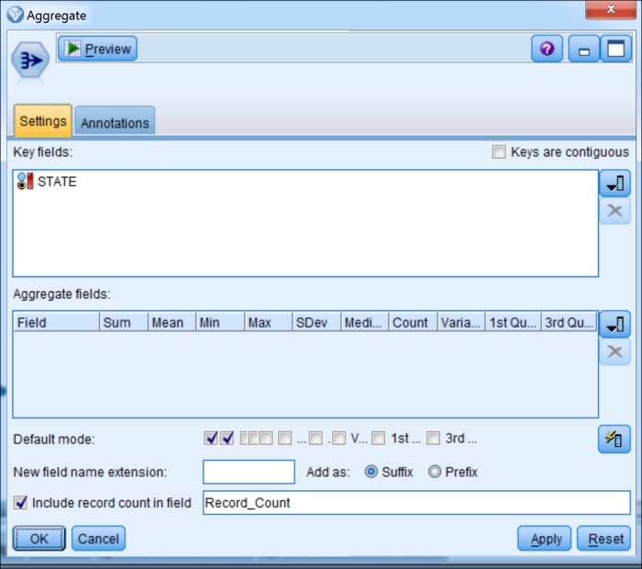
Task: Click the 1st Qu... column header
Action: point(514,322)
